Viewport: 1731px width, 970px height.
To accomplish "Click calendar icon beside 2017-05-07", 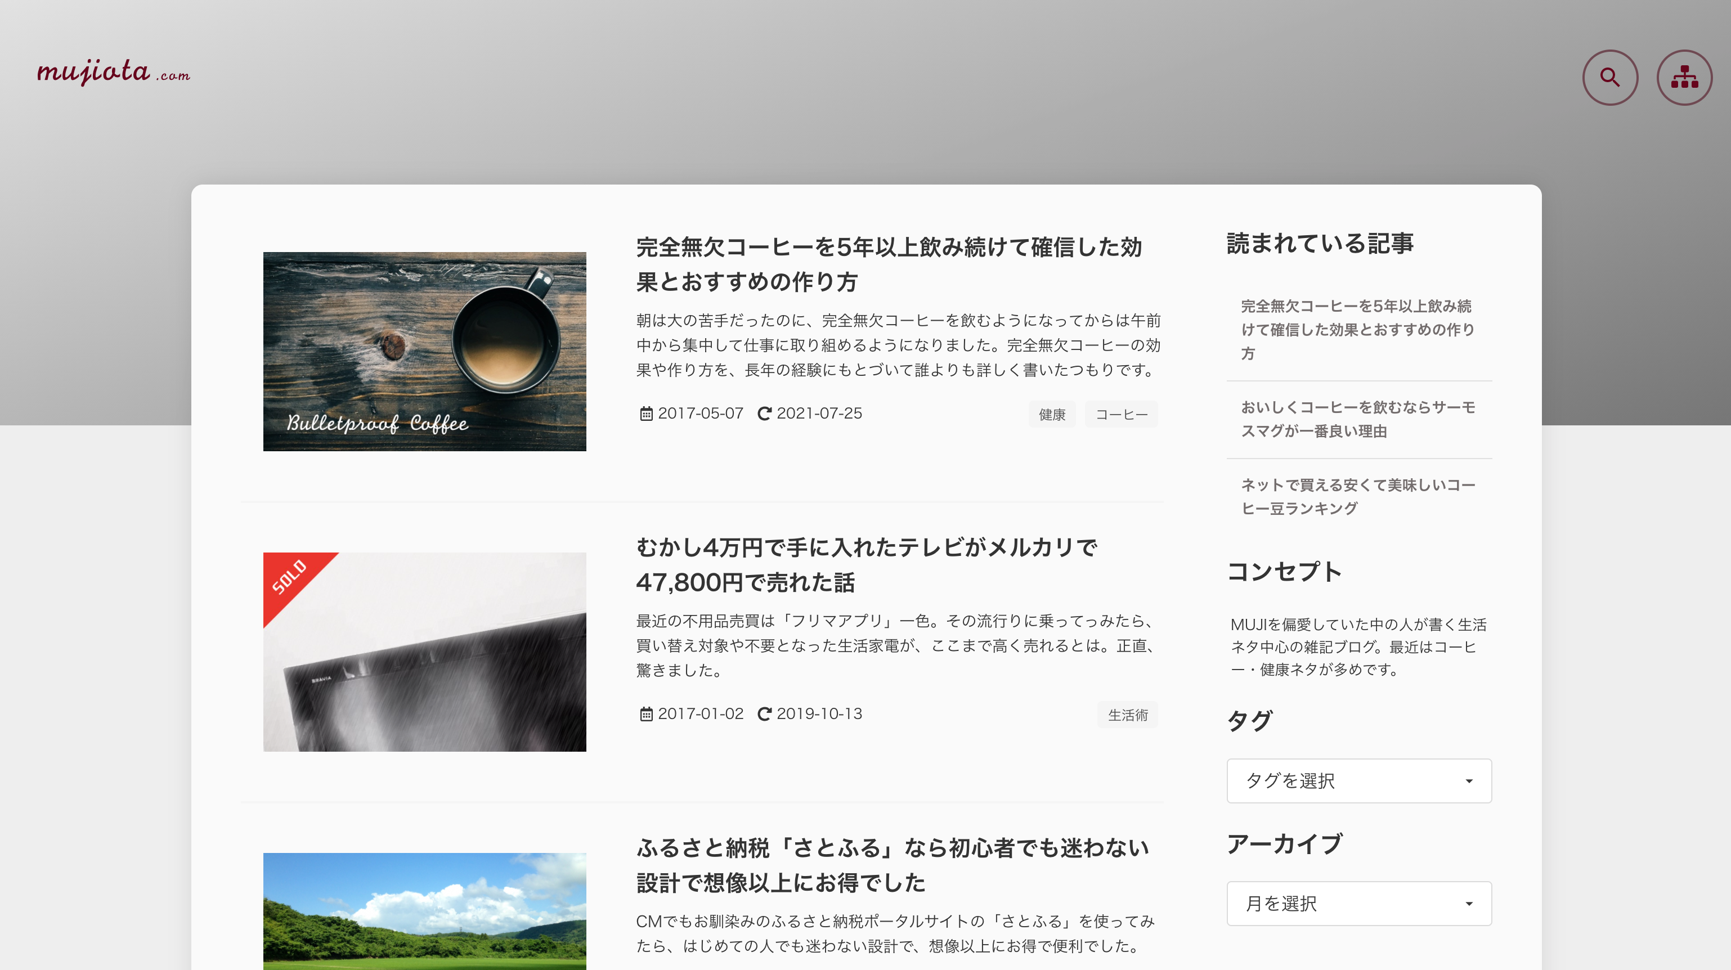I will [646, 414].
